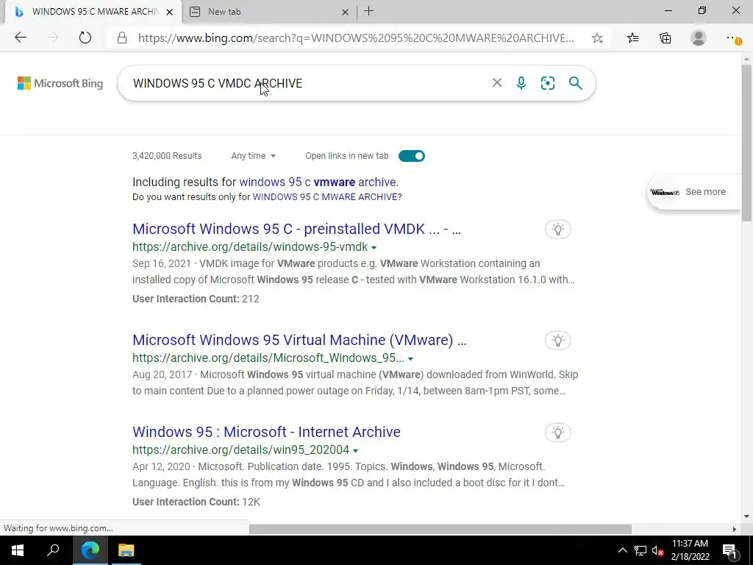Open File Explorer from taskbar
Viewport: 753px width, 565px height.
tap(126, 550)
